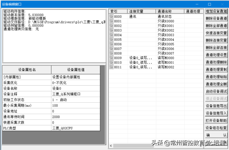Click 快速连接变量 to link variables

(216, 33)
